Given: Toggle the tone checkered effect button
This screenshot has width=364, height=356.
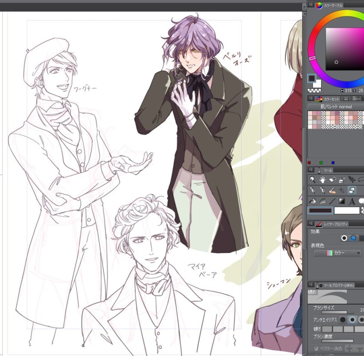Looking at the screenshot, I should (x=361, y=238).
